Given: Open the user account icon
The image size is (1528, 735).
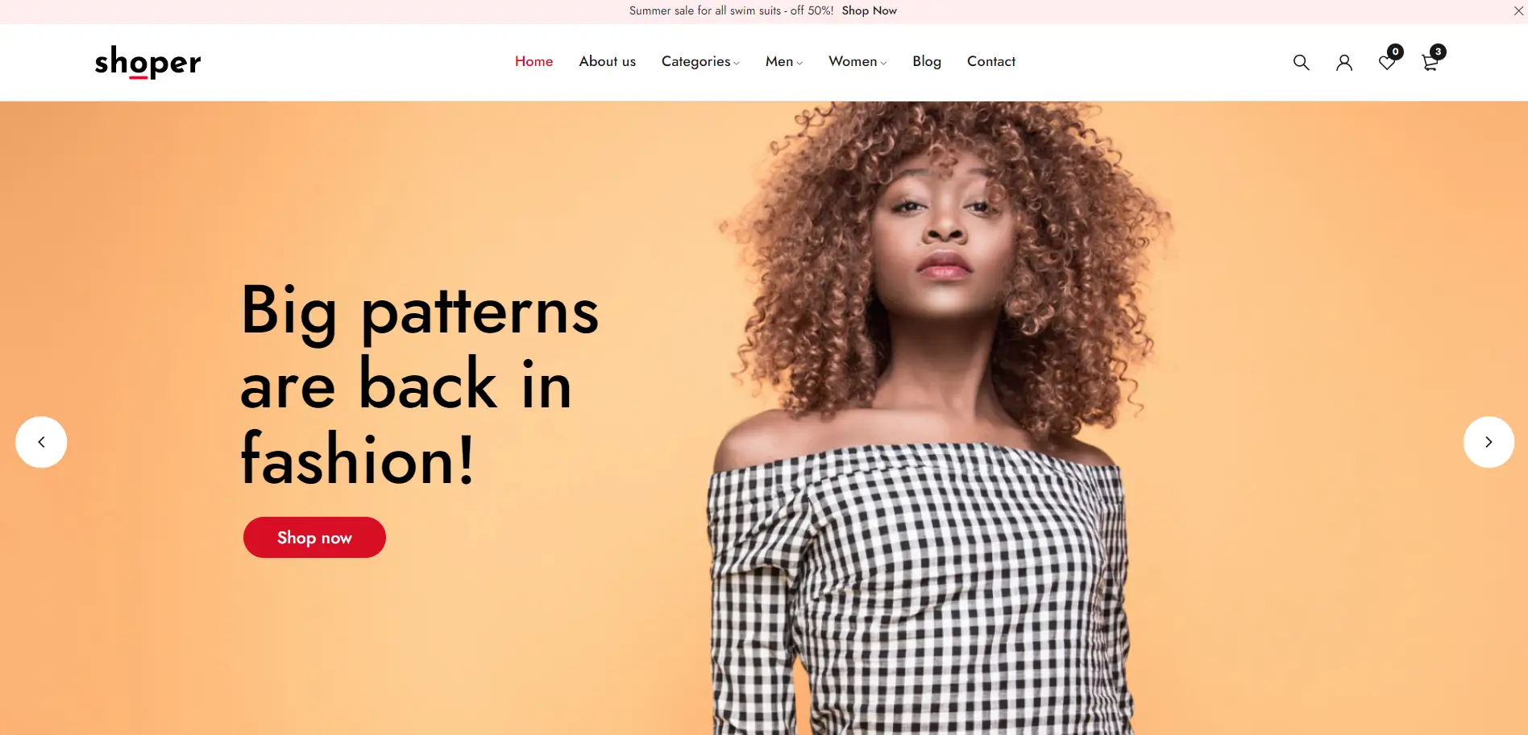Looking at the screenshot, I should point(1344,62).
